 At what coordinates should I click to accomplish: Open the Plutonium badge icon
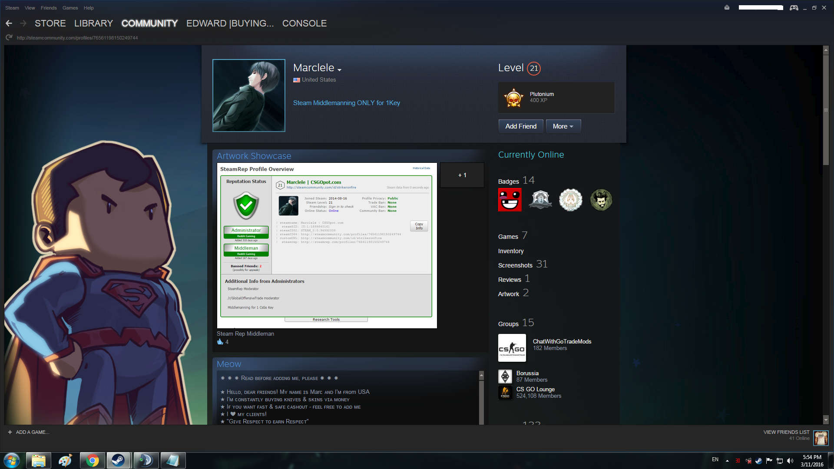click(513, 98)
